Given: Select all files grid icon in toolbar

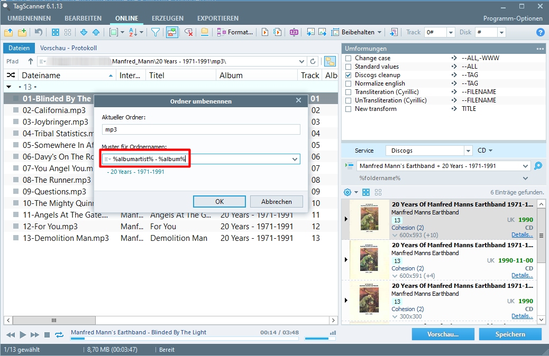Looking at the screenshot, I should pos(56,33).
